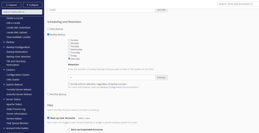Screen dimensions: 259x133
Task: Click the weekly retention backups field
Action: pos(111,77)
